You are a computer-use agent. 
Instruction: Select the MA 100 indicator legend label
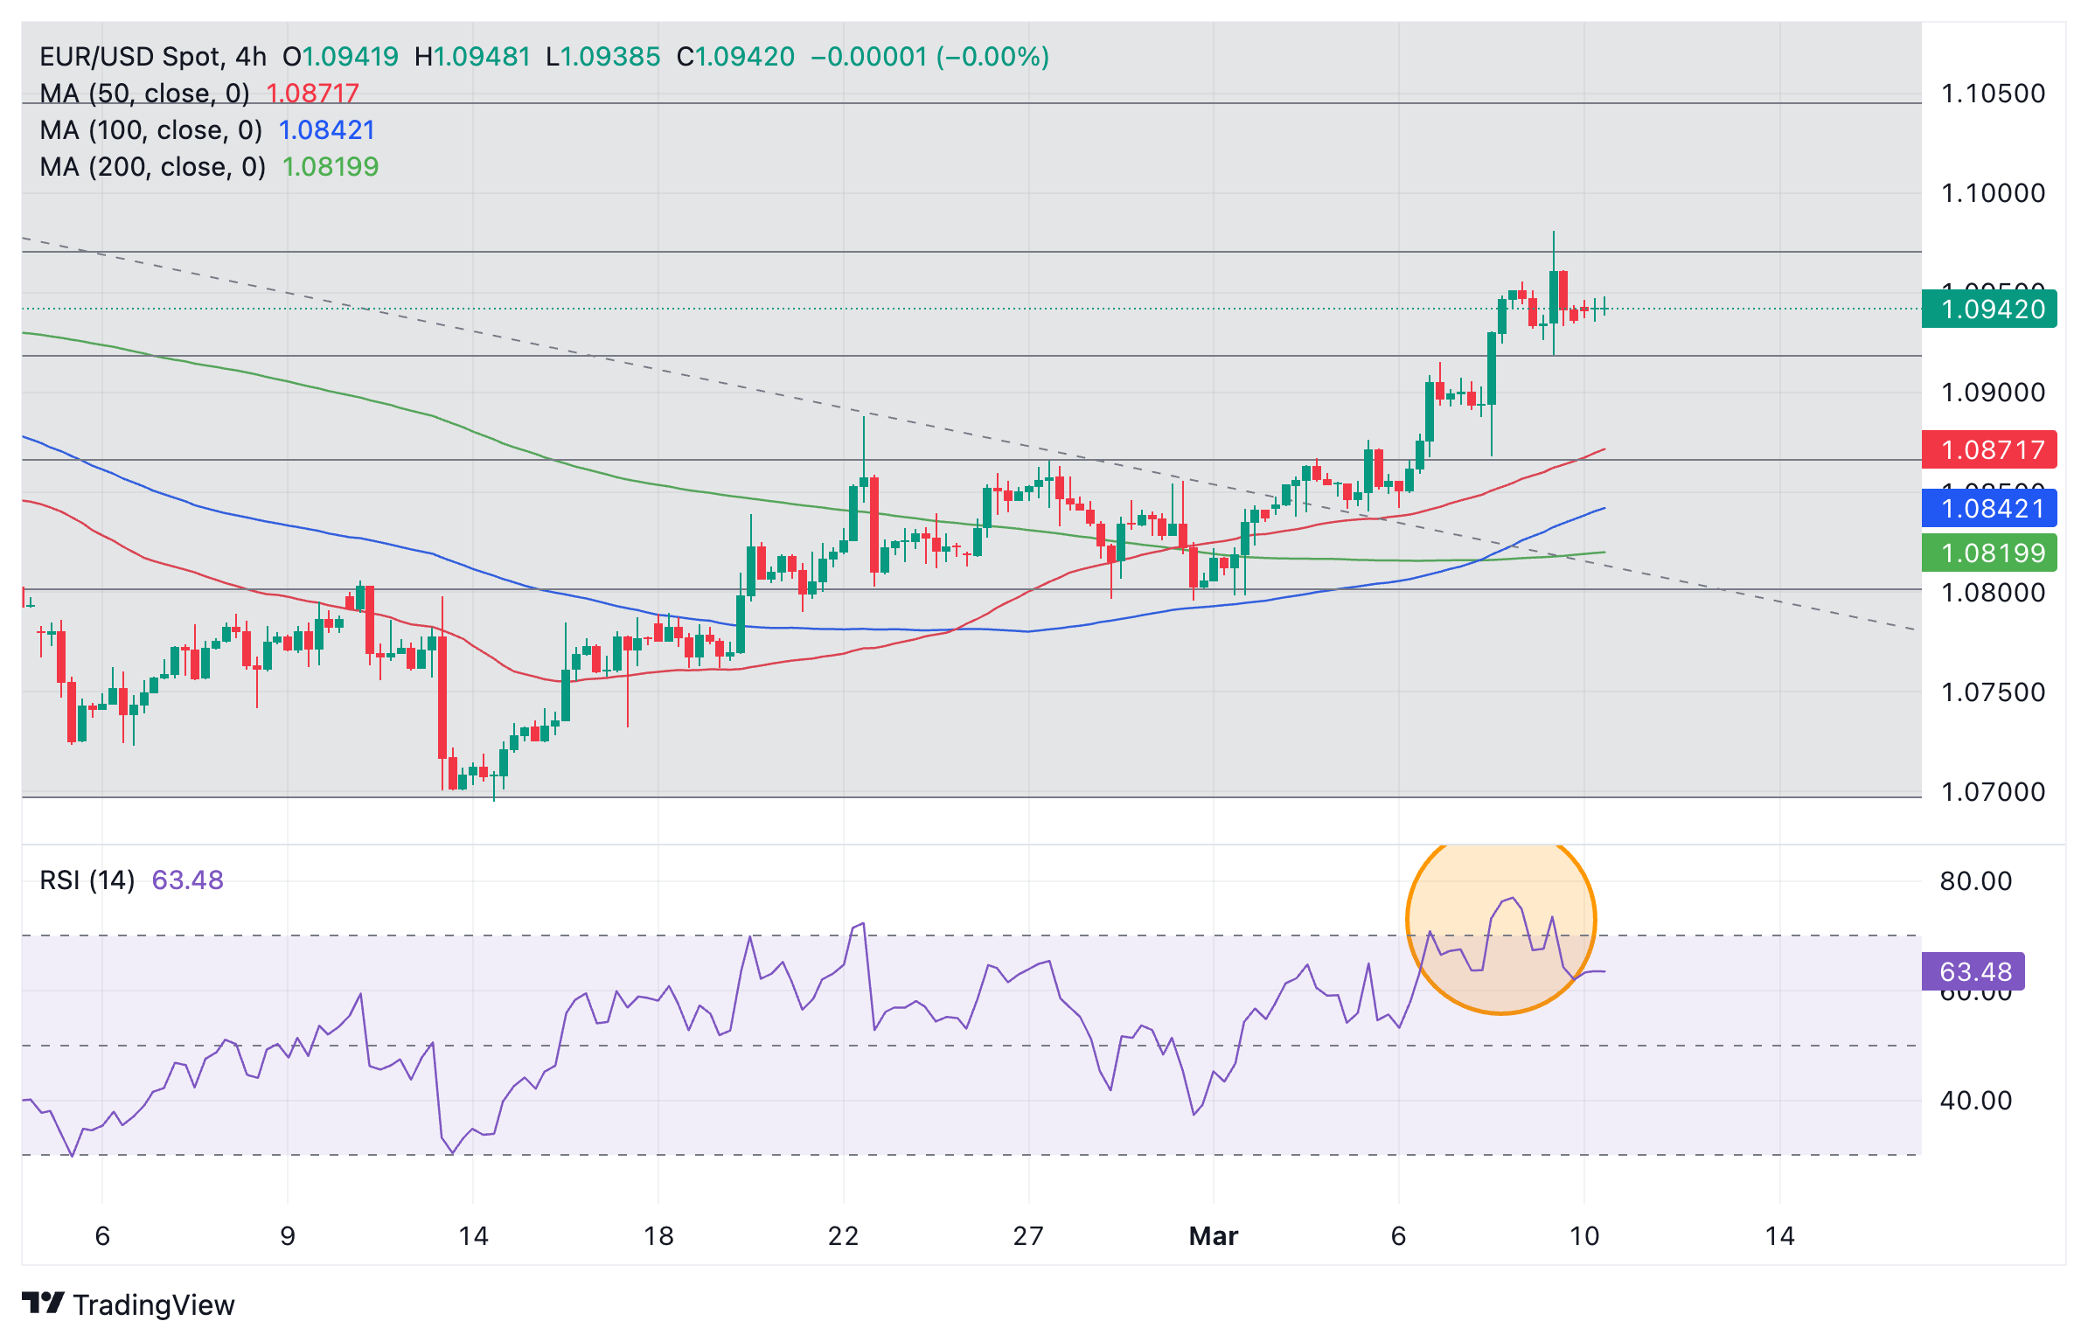(x=150, y=130)
